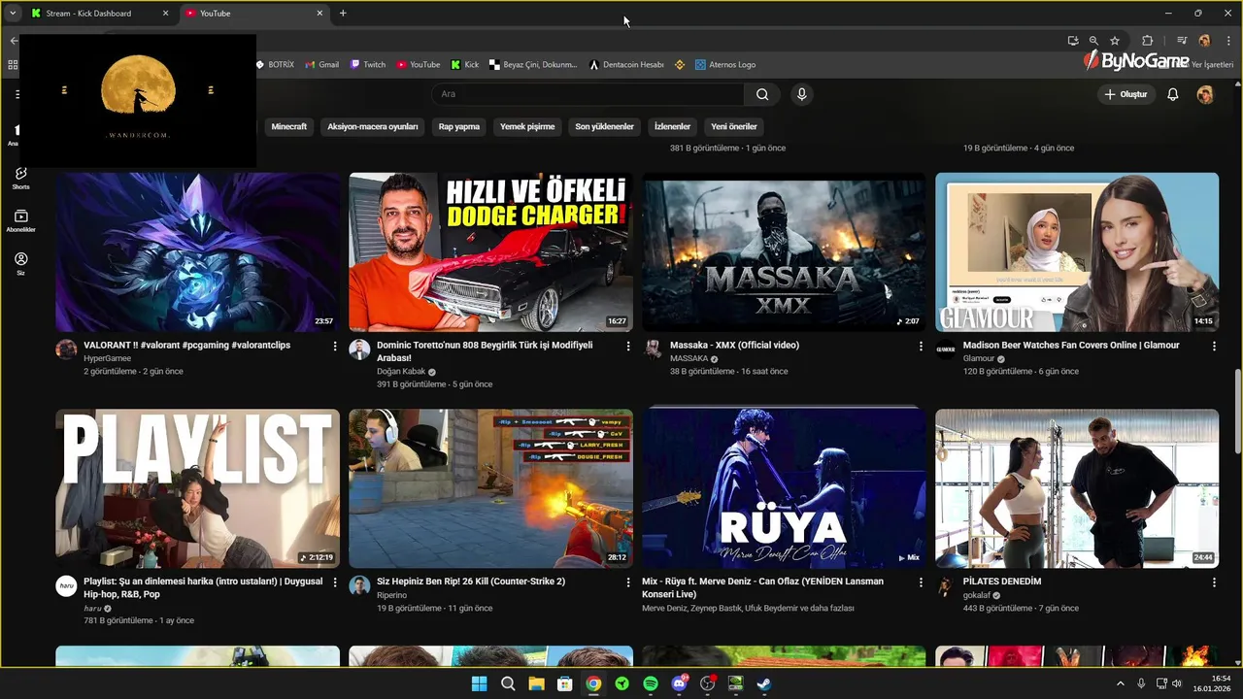Open Steam from the taskbar
Viewport: 1243px width, 699px height.
pos(764,683)
